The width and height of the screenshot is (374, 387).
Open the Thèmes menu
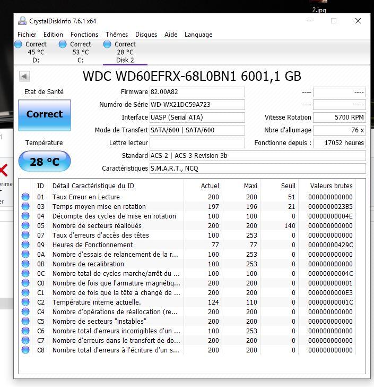point(116,35)
